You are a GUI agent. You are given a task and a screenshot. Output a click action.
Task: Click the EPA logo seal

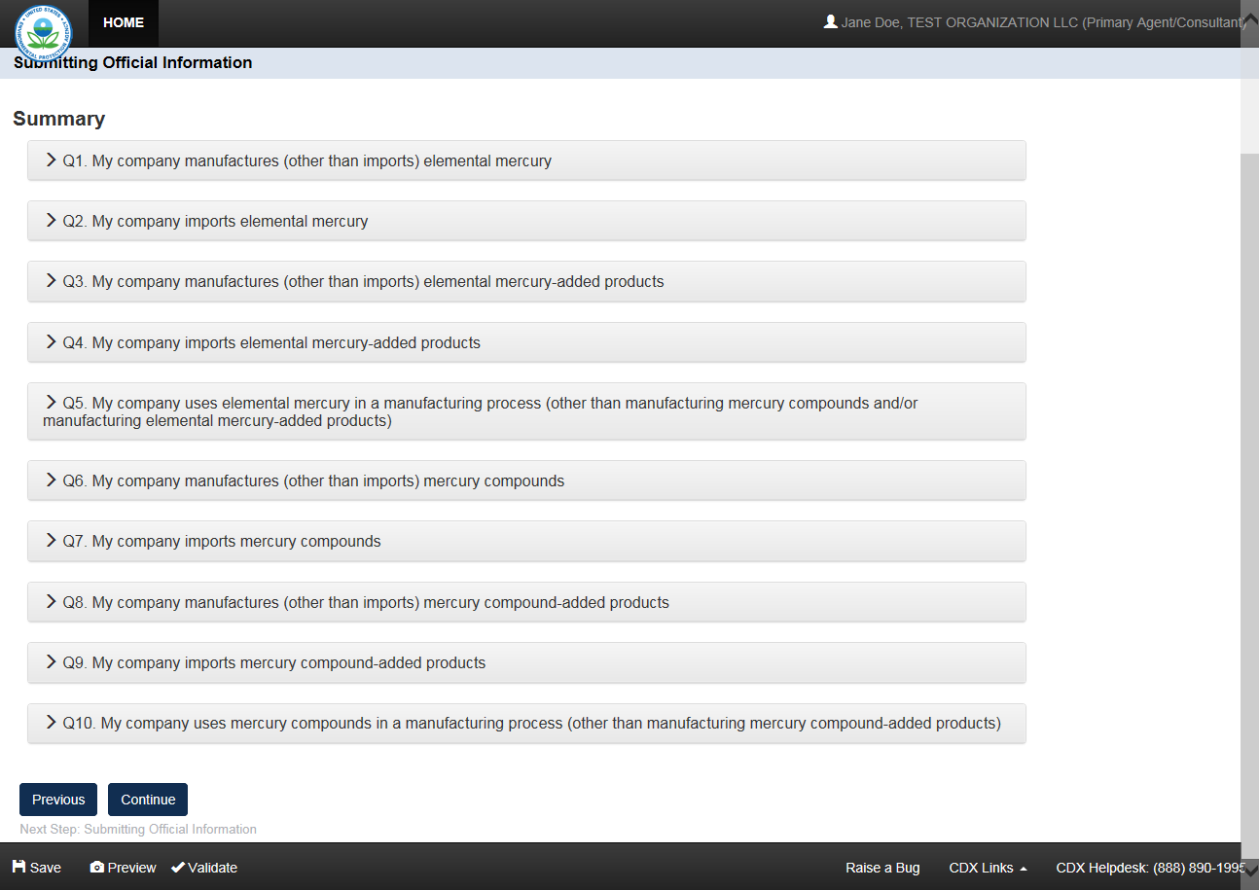coord(43,31)
